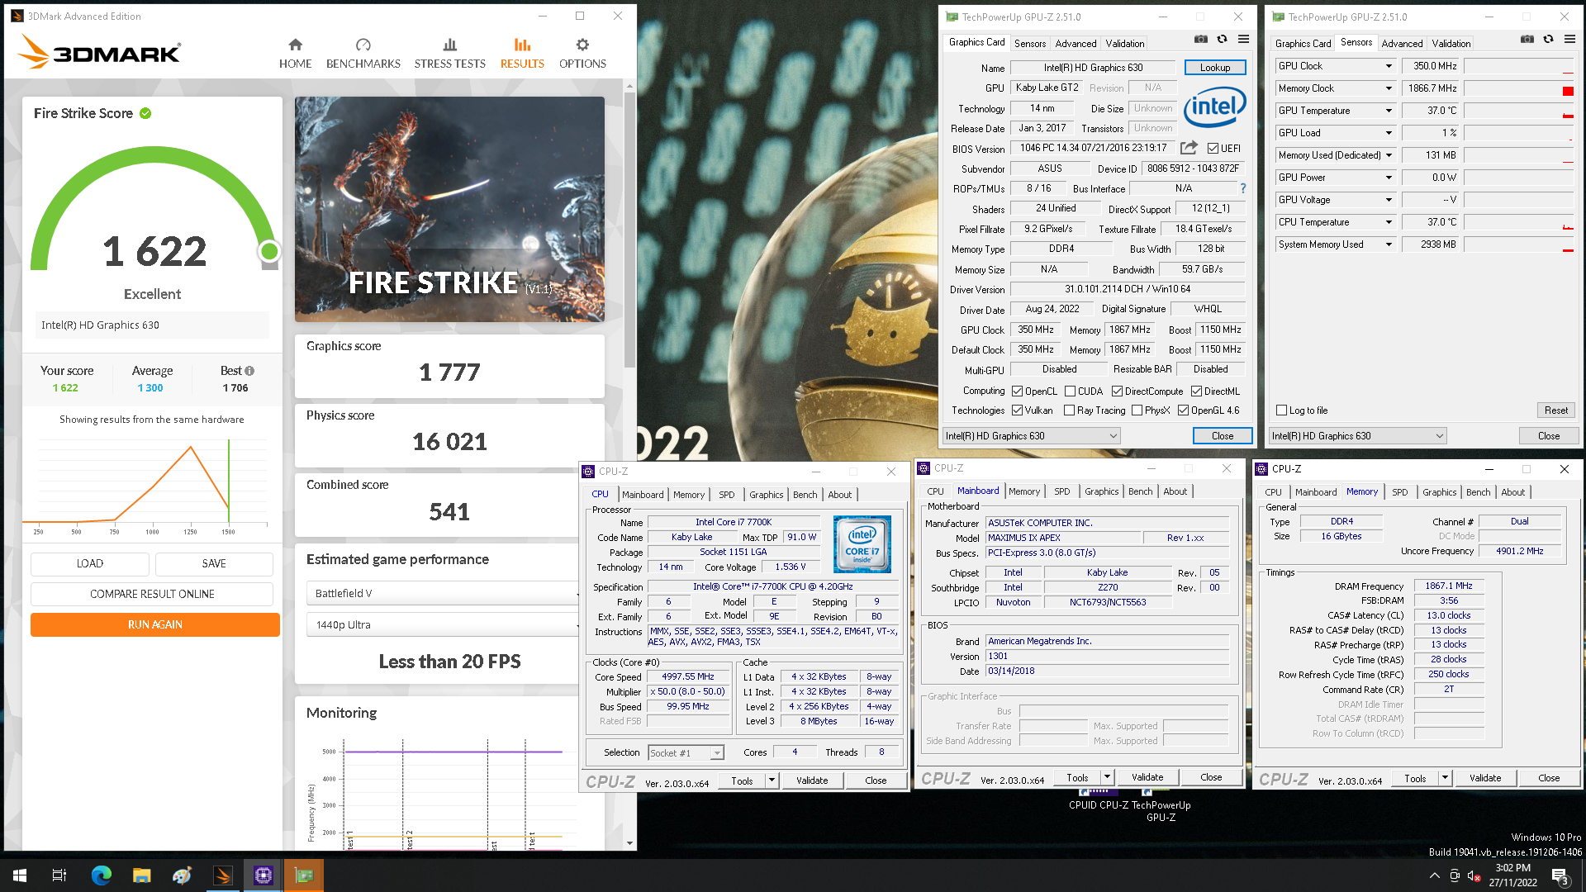Expand GPU Clock sensor dropdown
1586x892 pixels.
(x=1389, y=66)
